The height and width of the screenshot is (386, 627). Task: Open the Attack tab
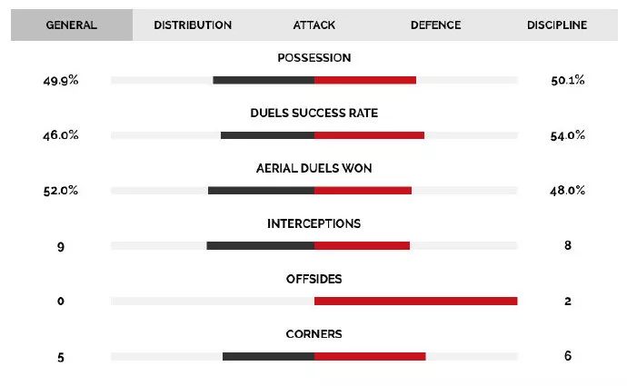click(x=313, y=25)
